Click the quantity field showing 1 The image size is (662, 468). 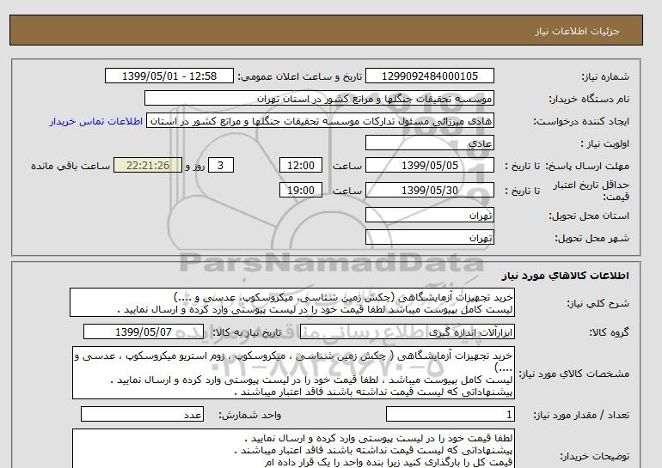click(x=451, y=414)
